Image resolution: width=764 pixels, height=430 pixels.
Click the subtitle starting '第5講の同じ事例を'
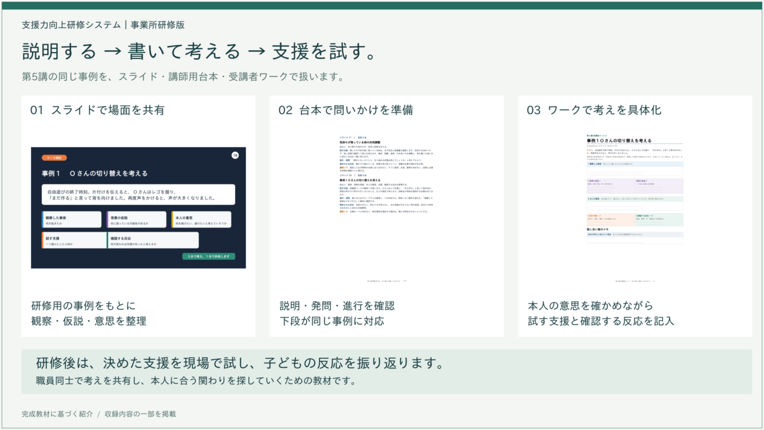pos(183,77)
